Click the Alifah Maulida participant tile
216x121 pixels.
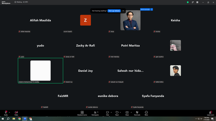point(40,20)
